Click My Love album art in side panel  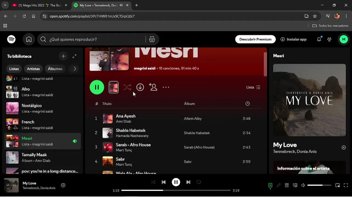click(x=309, y=100)
